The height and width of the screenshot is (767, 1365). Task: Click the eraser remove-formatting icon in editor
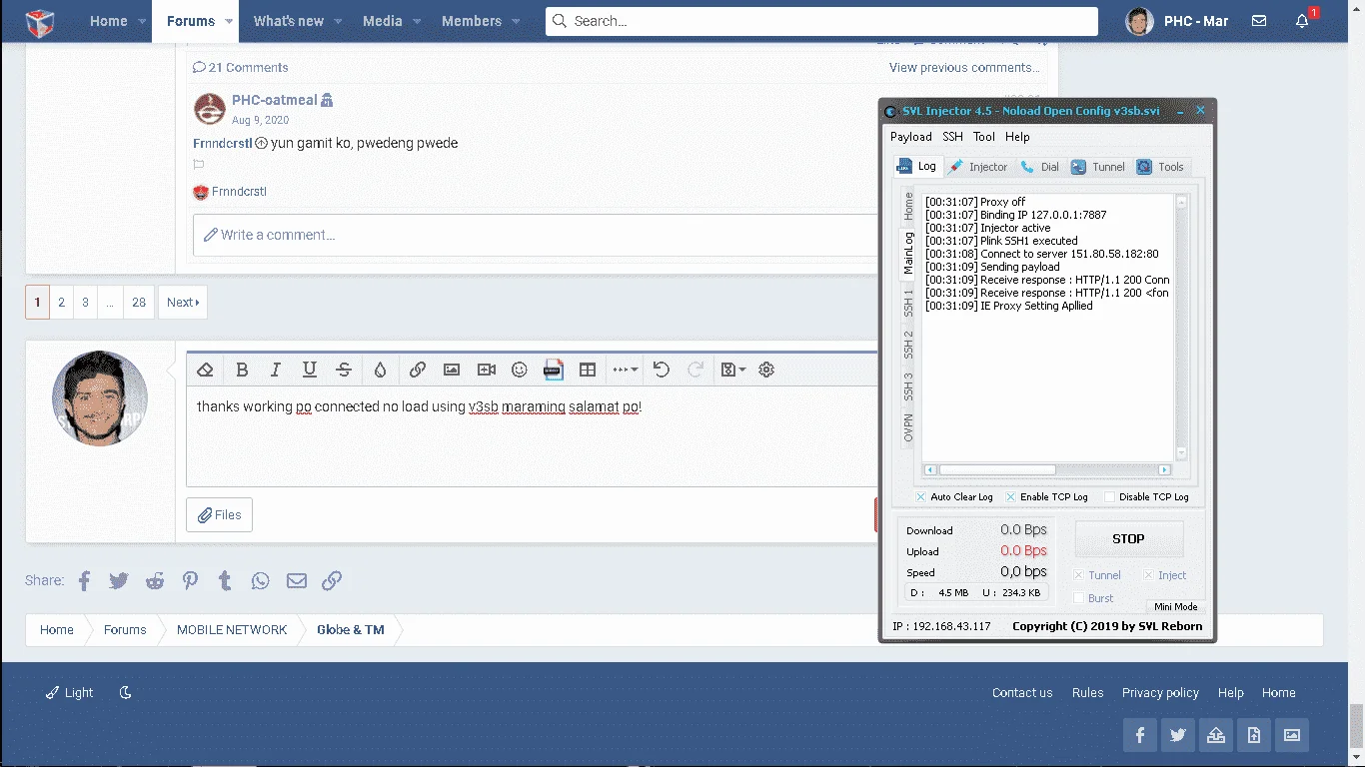pos(206,370)
